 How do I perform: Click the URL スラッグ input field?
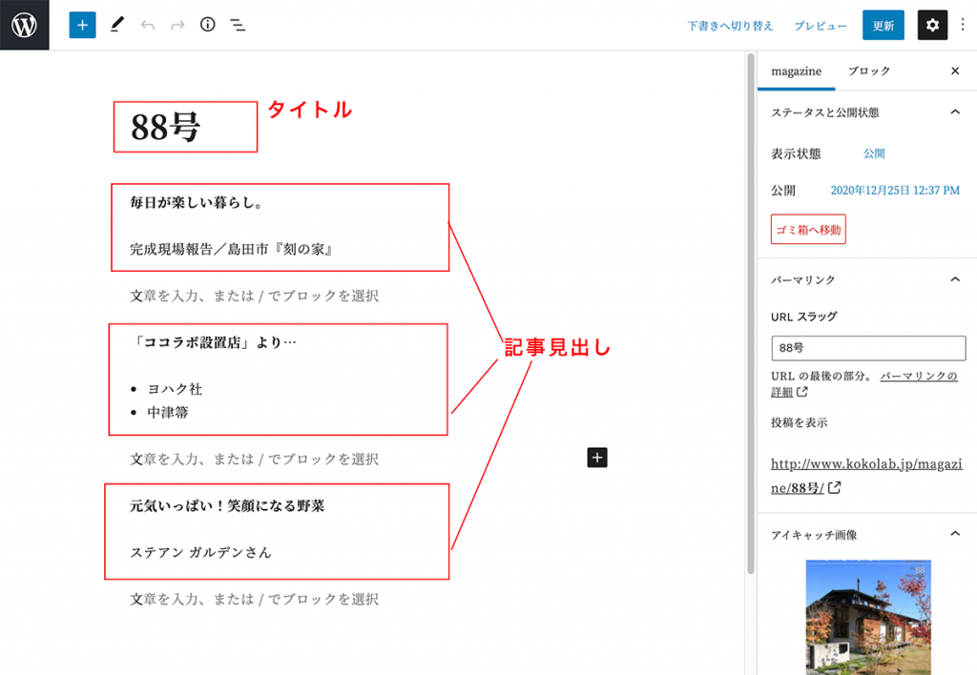tap(868, 348)
